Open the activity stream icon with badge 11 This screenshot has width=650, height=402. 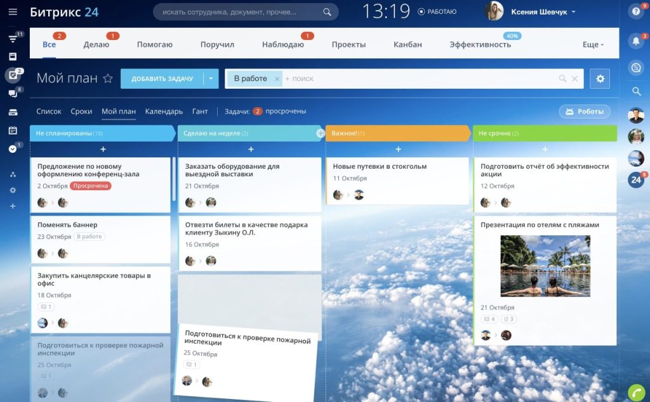13,39
